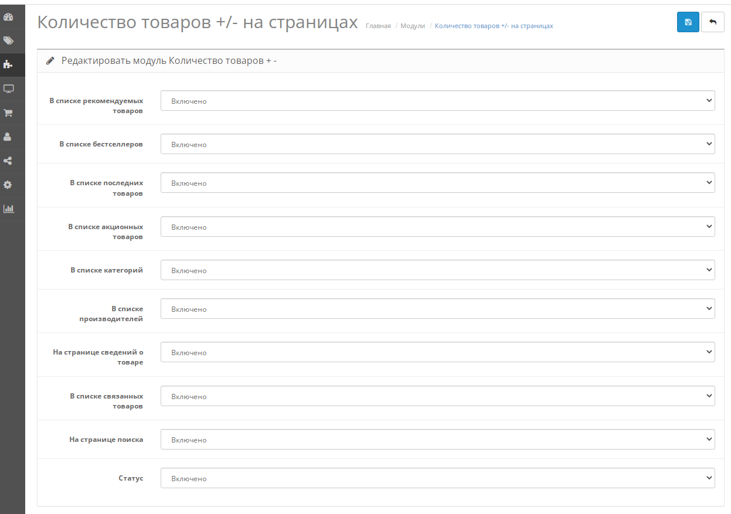Open the Design monitor icon
This screenshot has height=514, width=731.
[8, 89]
